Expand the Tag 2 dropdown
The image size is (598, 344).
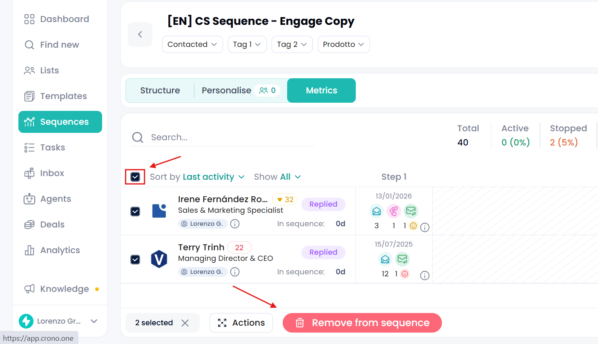tap(292, 44)
